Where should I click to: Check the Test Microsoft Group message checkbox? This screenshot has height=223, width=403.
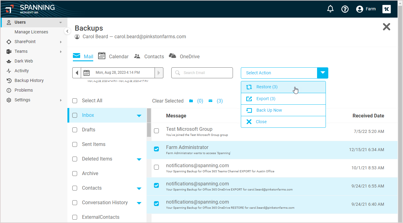(156, 131)
